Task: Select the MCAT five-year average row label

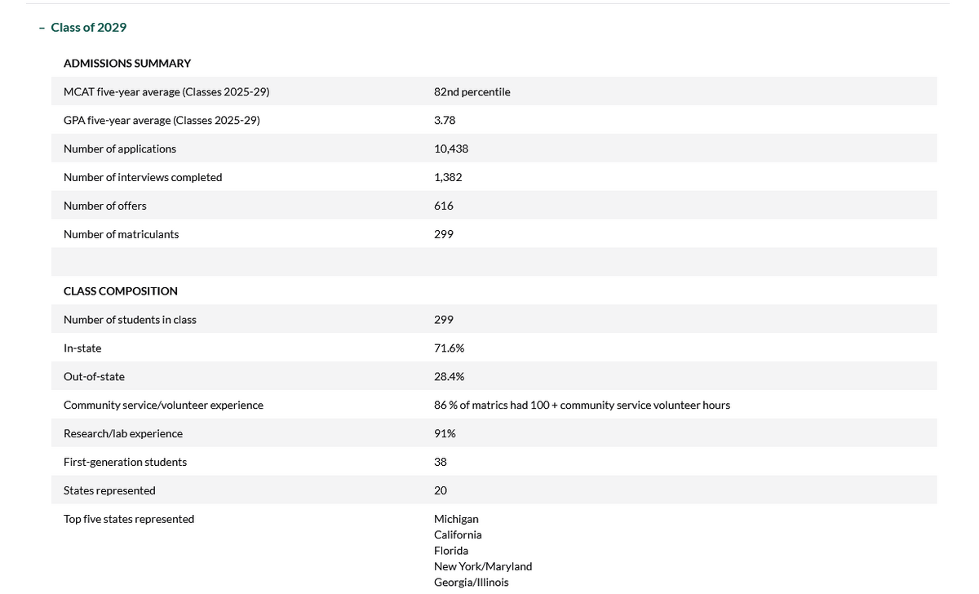Action: click(x=166, y=92)
